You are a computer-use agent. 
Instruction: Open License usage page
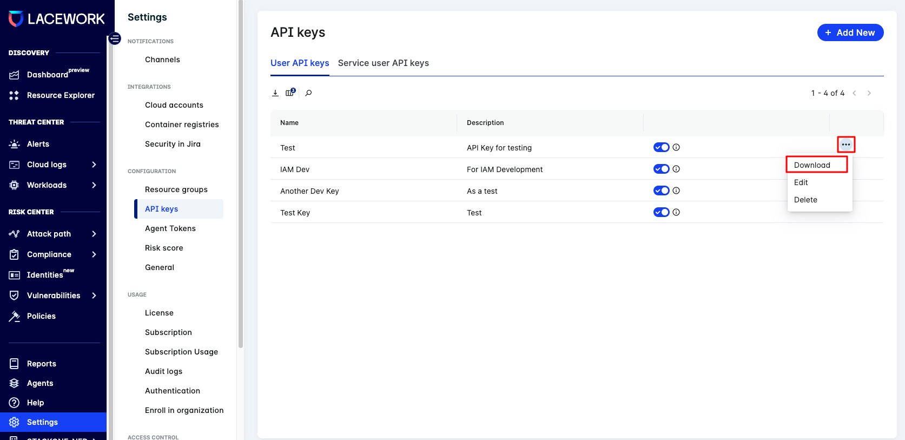tap(159, 313)
